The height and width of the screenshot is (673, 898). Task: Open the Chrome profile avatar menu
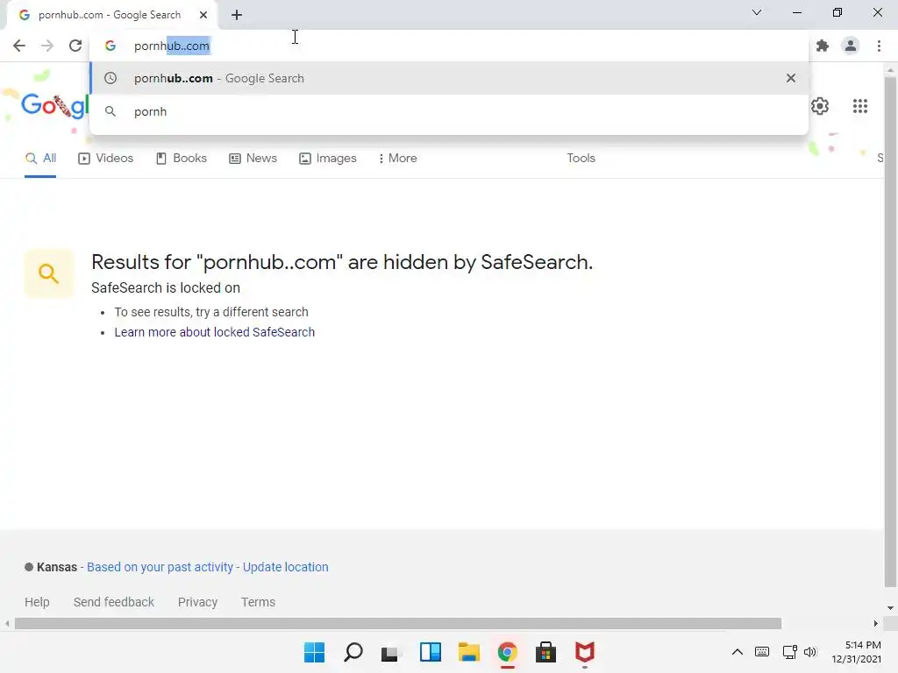(x=851, y=46)
